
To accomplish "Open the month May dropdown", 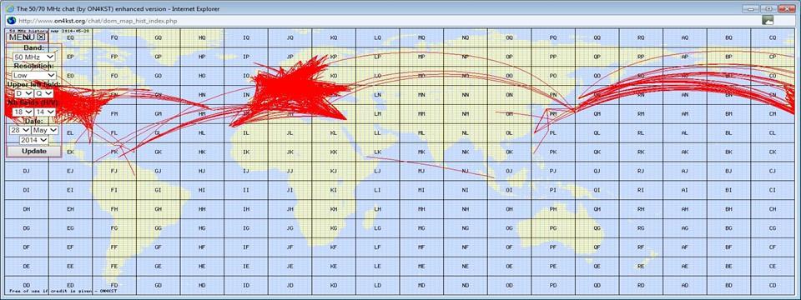I will tap(45, 130).
